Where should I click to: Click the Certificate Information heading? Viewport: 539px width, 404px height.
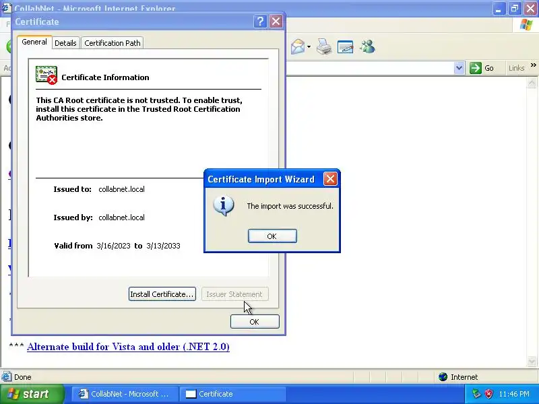point(105,77)
